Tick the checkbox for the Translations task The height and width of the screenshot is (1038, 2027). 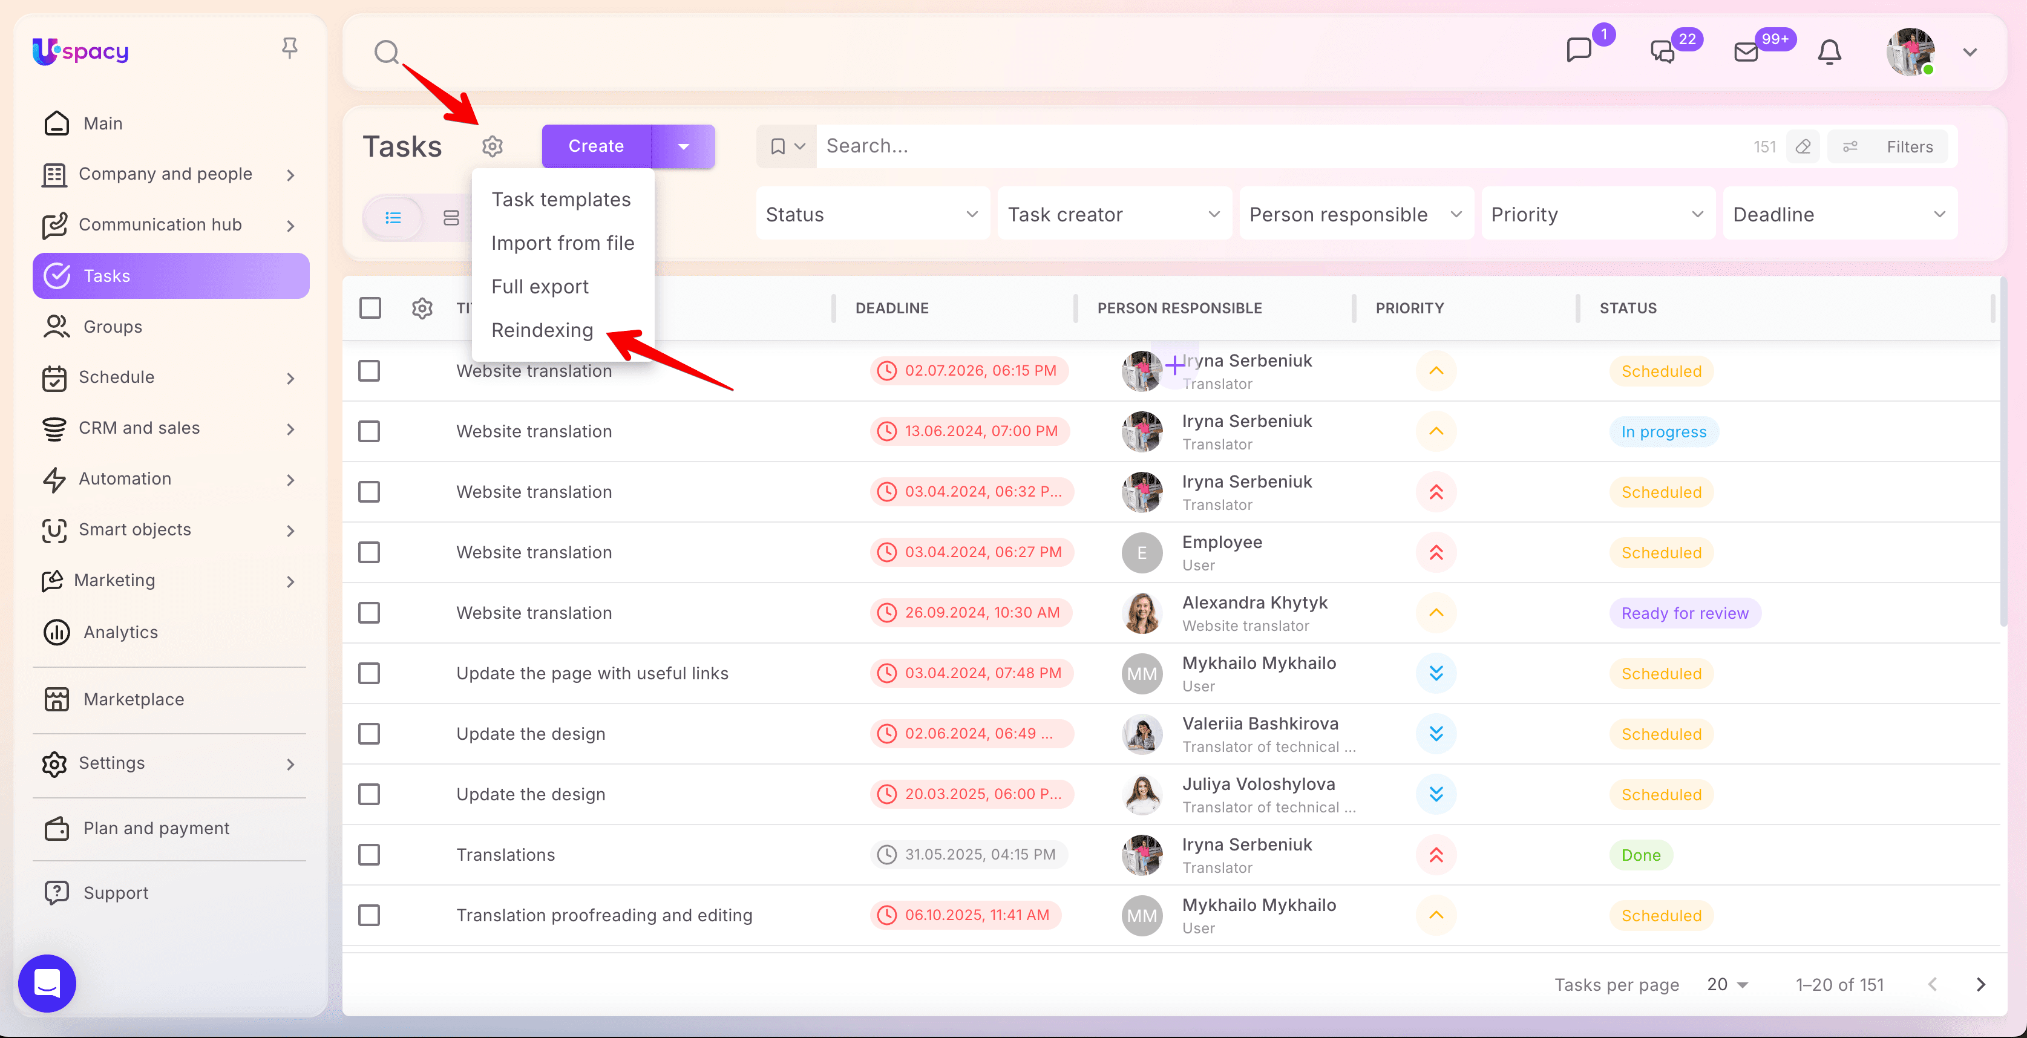click(369, 855)
